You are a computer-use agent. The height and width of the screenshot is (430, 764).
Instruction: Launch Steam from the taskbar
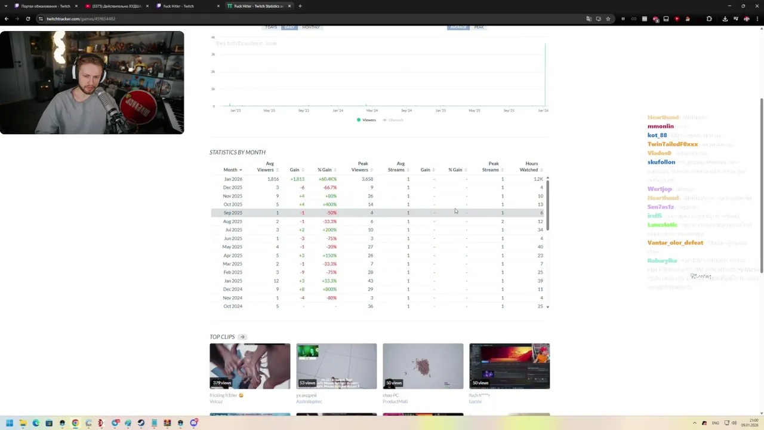141,423
